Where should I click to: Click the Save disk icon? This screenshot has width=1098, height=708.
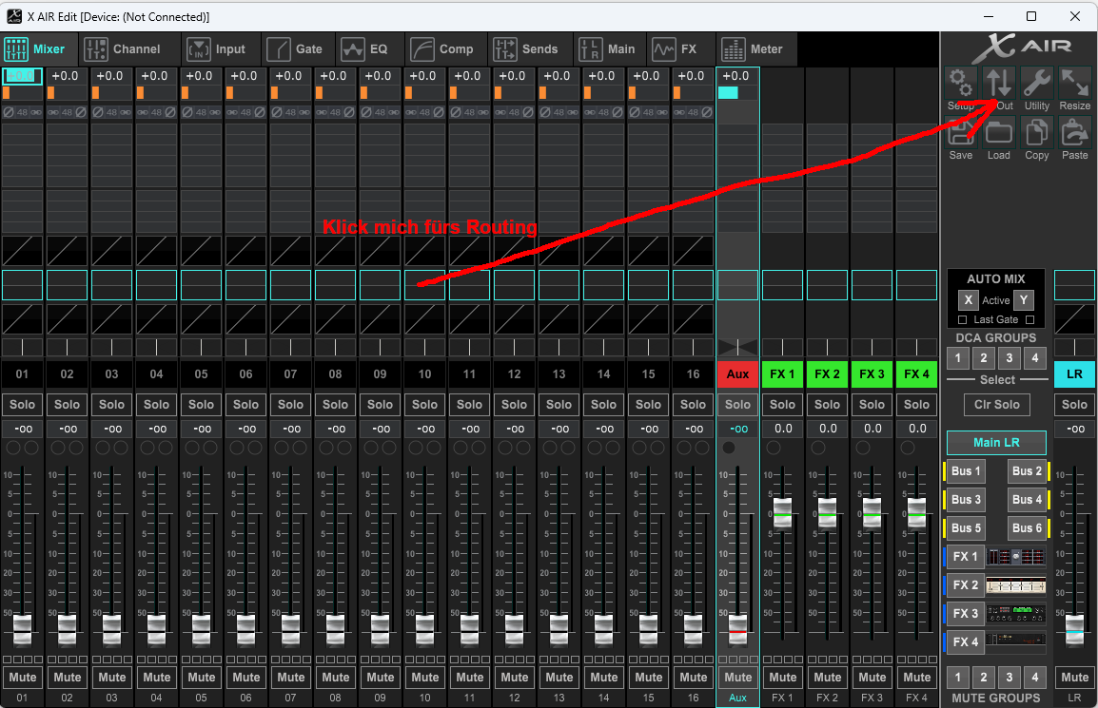[x=961, y=133]
